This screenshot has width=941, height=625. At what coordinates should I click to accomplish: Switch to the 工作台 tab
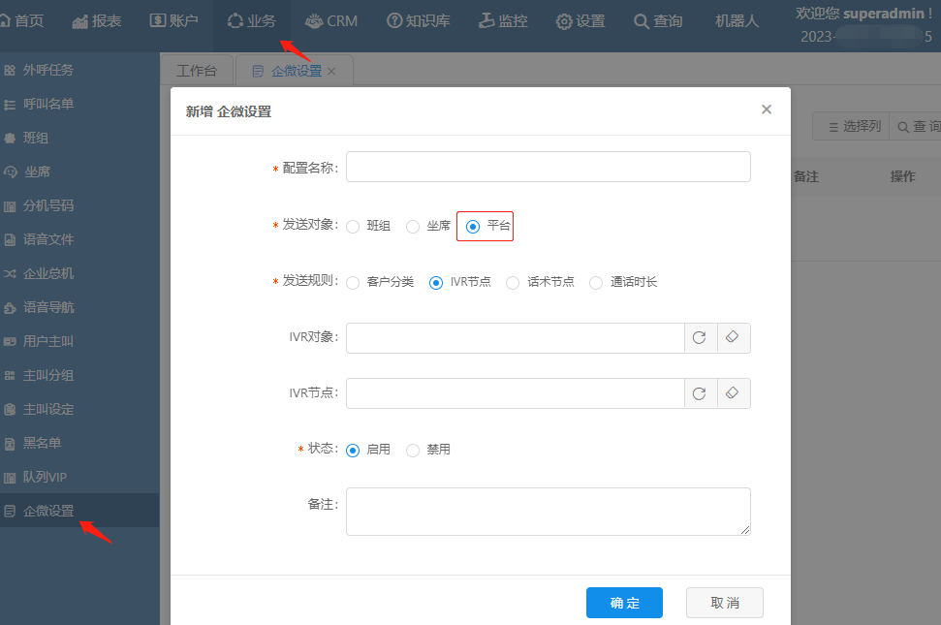pos(196,71)
